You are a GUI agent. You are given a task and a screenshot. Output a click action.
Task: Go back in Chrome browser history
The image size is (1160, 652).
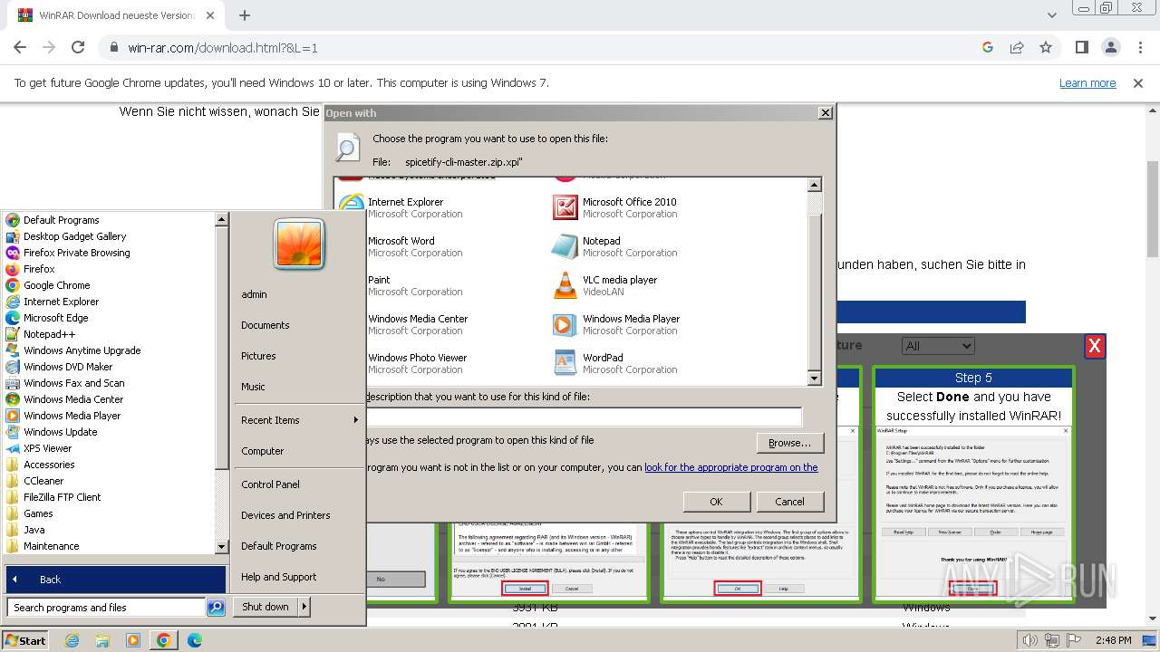pyautogui.click(x=20, y=47)
